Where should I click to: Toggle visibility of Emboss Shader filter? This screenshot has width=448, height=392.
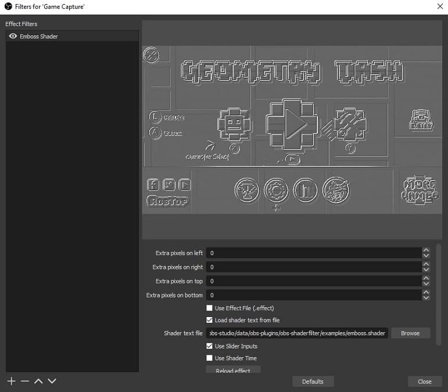tap(13, 36)
